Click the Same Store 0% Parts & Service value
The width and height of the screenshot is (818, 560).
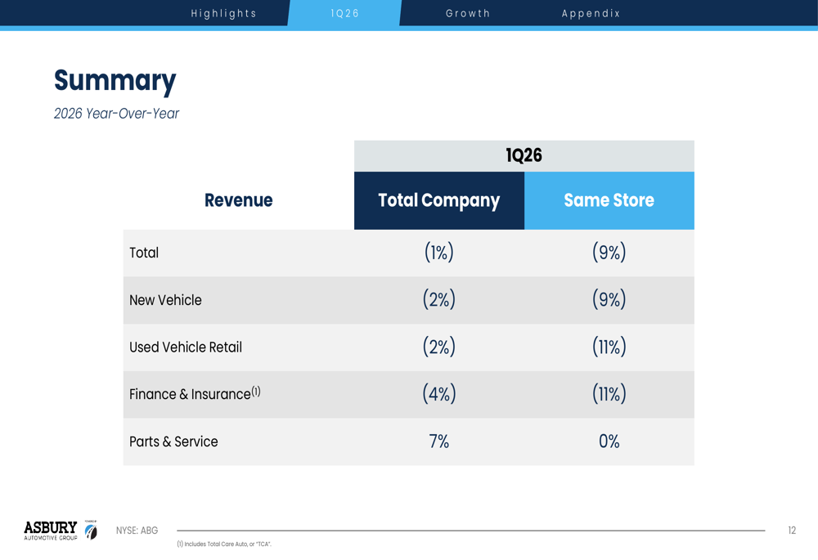(609, 441)
